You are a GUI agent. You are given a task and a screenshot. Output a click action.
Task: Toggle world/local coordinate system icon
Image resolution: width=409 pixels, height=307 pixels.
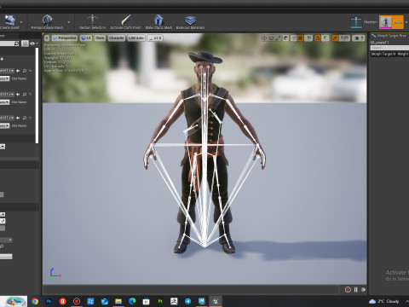click(285, 38)
